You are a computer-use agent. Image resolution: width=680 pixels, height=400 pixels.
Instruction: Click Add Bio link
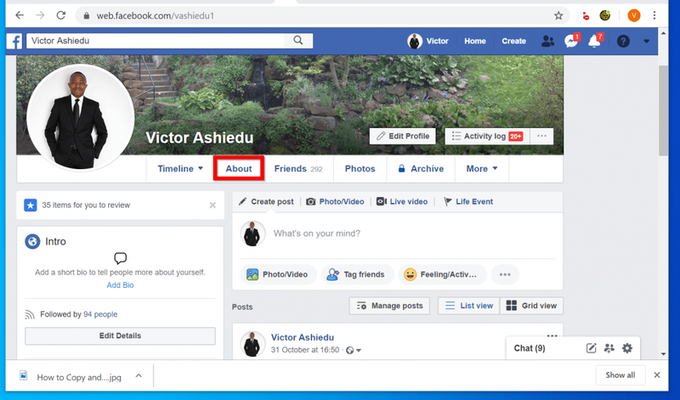[120, 285]
